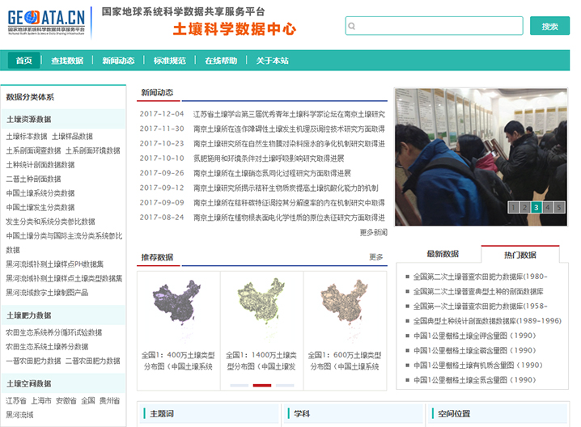Open 二普土种剖面数据 link
The height and width of the screenshot is (427, 581).
[x=33, y=179]
